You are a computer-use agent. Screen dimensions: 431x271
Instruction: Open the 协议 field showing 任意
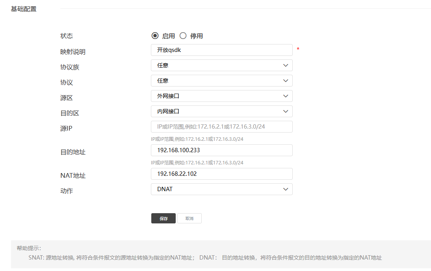217,81
